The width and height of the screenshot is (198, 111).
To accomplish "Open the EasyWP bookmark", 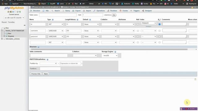I will click(x=51, y=4).
